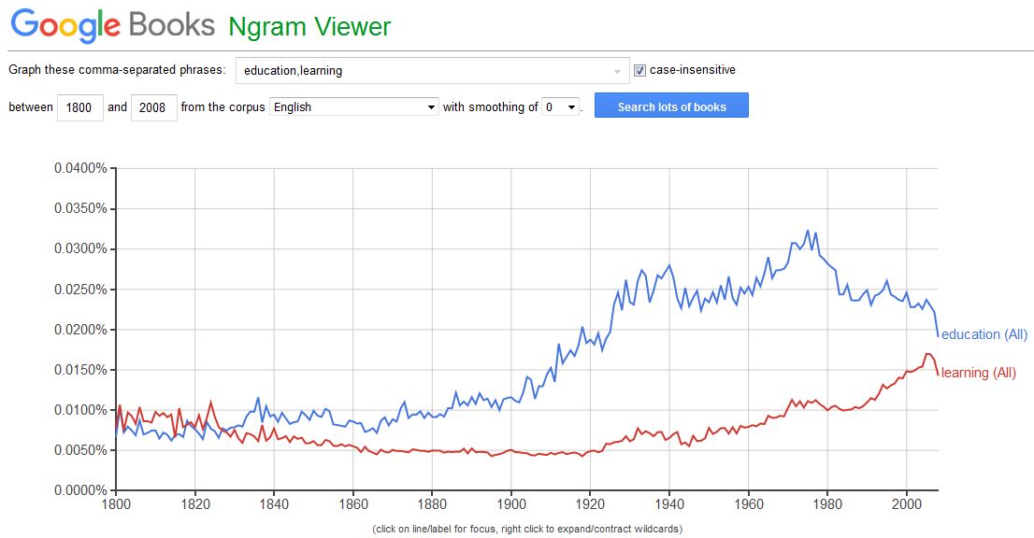Screen dimensions: 1034x538
Task: Expand the phrases suggestion dropdown arrow
Action: [x=616, y=70]
